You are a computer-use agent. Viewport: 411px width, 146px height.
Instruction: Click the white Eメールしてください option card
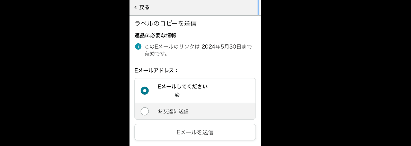tap(195, 91)
